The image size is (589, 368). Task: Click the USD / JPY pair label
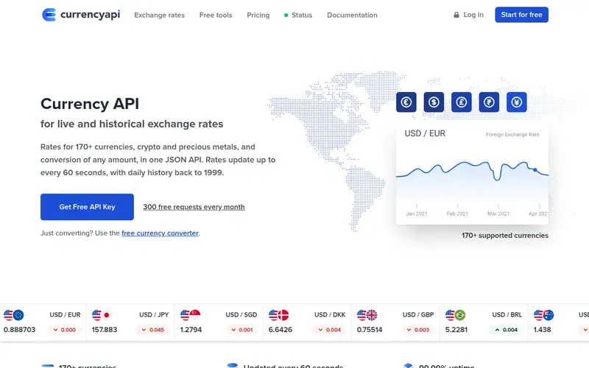[154, 315]
